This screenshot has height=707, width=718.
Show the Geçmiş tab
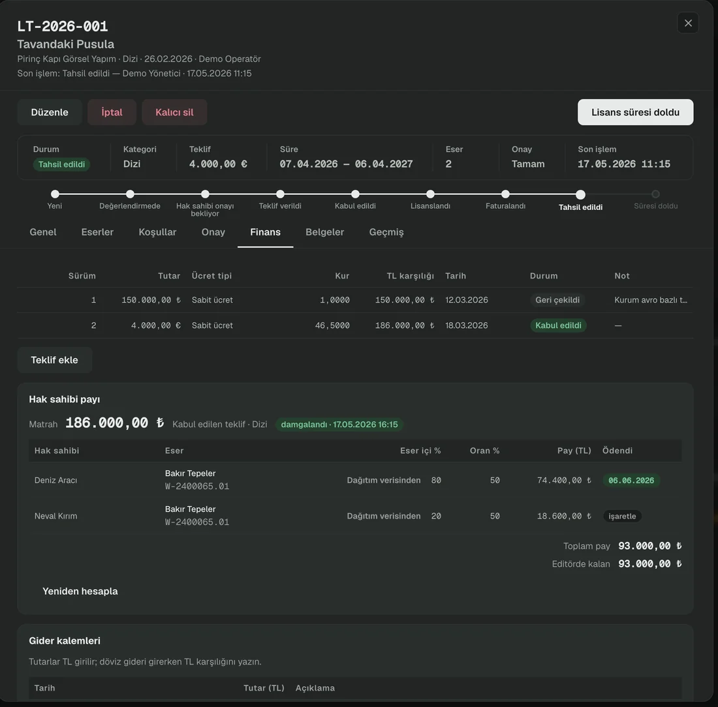(386, 232)
